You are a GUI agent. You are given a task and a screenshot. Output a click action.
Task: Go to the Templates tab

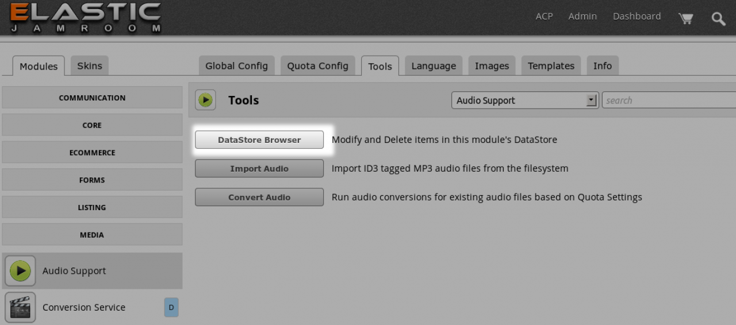(x=551, y=66)
